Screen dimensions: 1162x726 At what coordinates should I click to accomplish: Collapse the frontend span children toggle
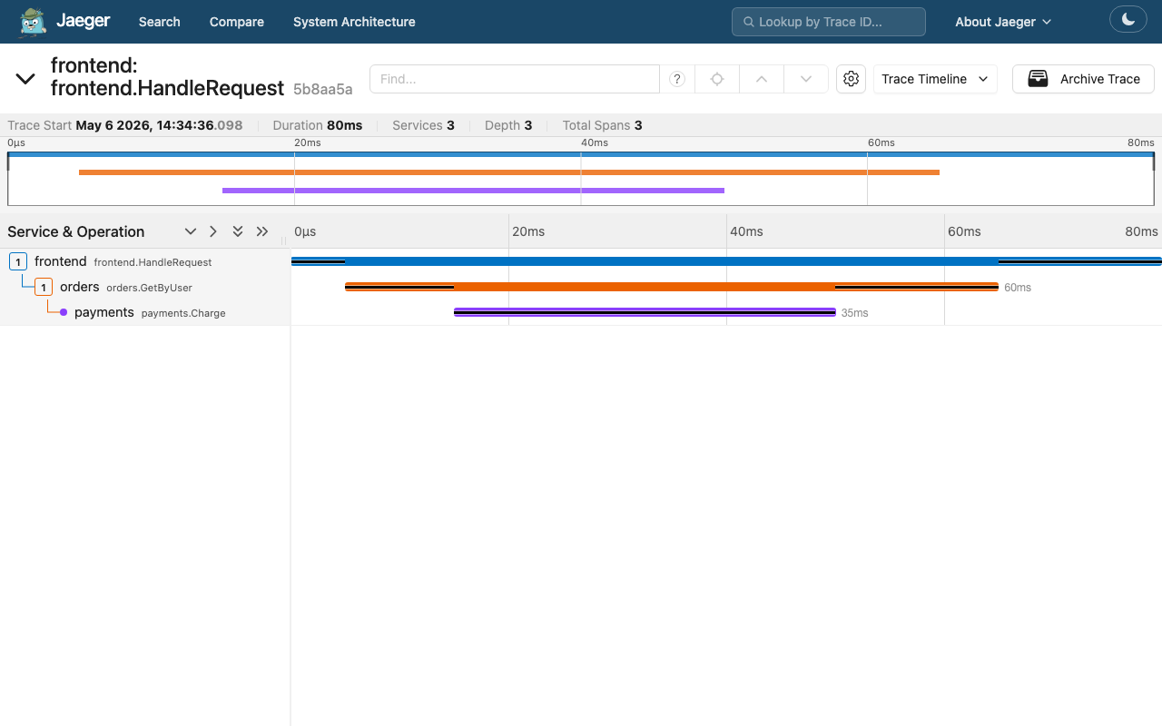coord(17,261)
